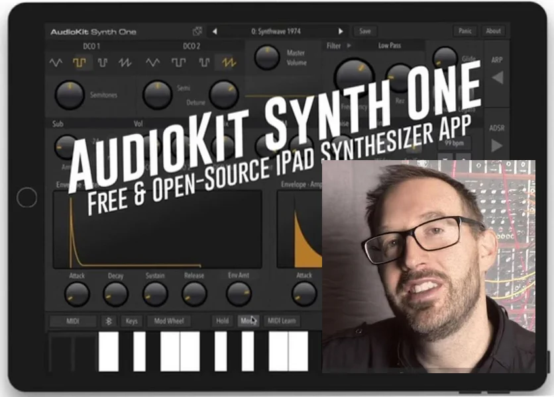Select DCO 1 square waveform
Screen dimensions: 554x397
pyautogui.click(x=79, y=63)
